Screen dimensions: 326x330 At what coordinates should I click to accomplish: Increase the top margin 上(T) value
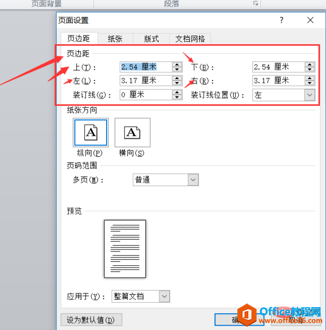coord(177,65)
